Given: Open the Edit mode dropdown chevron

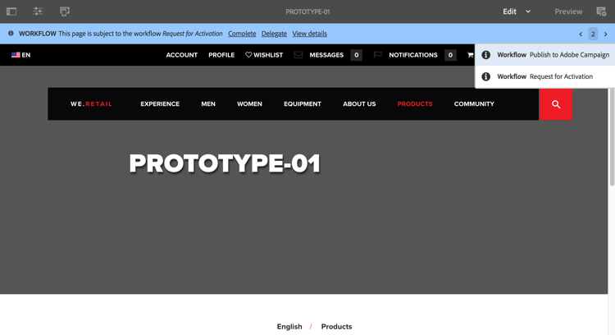Looking at the screenshot, I should pyautogui.click(x=528, y=11).
